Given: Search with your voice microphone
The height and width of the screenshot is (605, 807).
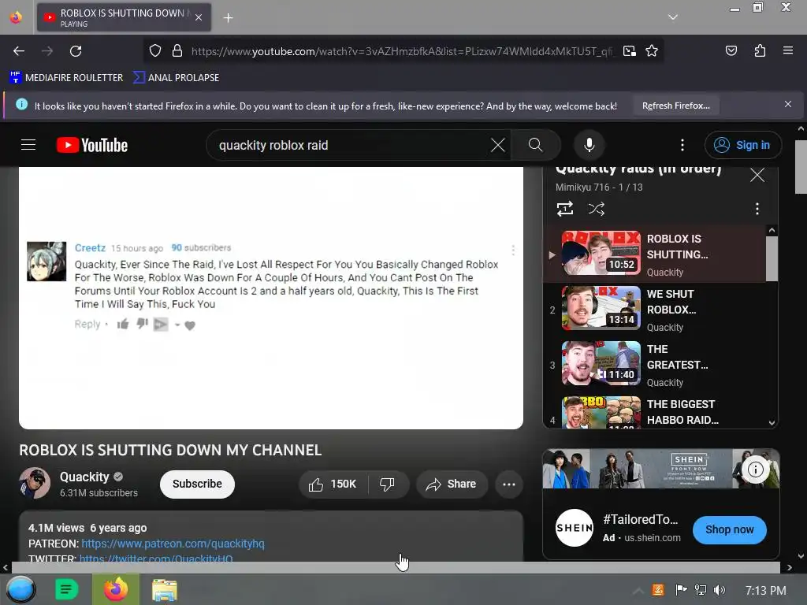Looking at the screenshot, I should [x=589, y=145].
